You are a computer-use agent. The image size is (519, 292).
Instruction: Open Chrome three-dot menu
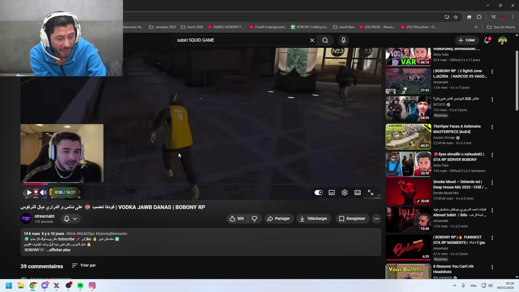tap(513, 17)
